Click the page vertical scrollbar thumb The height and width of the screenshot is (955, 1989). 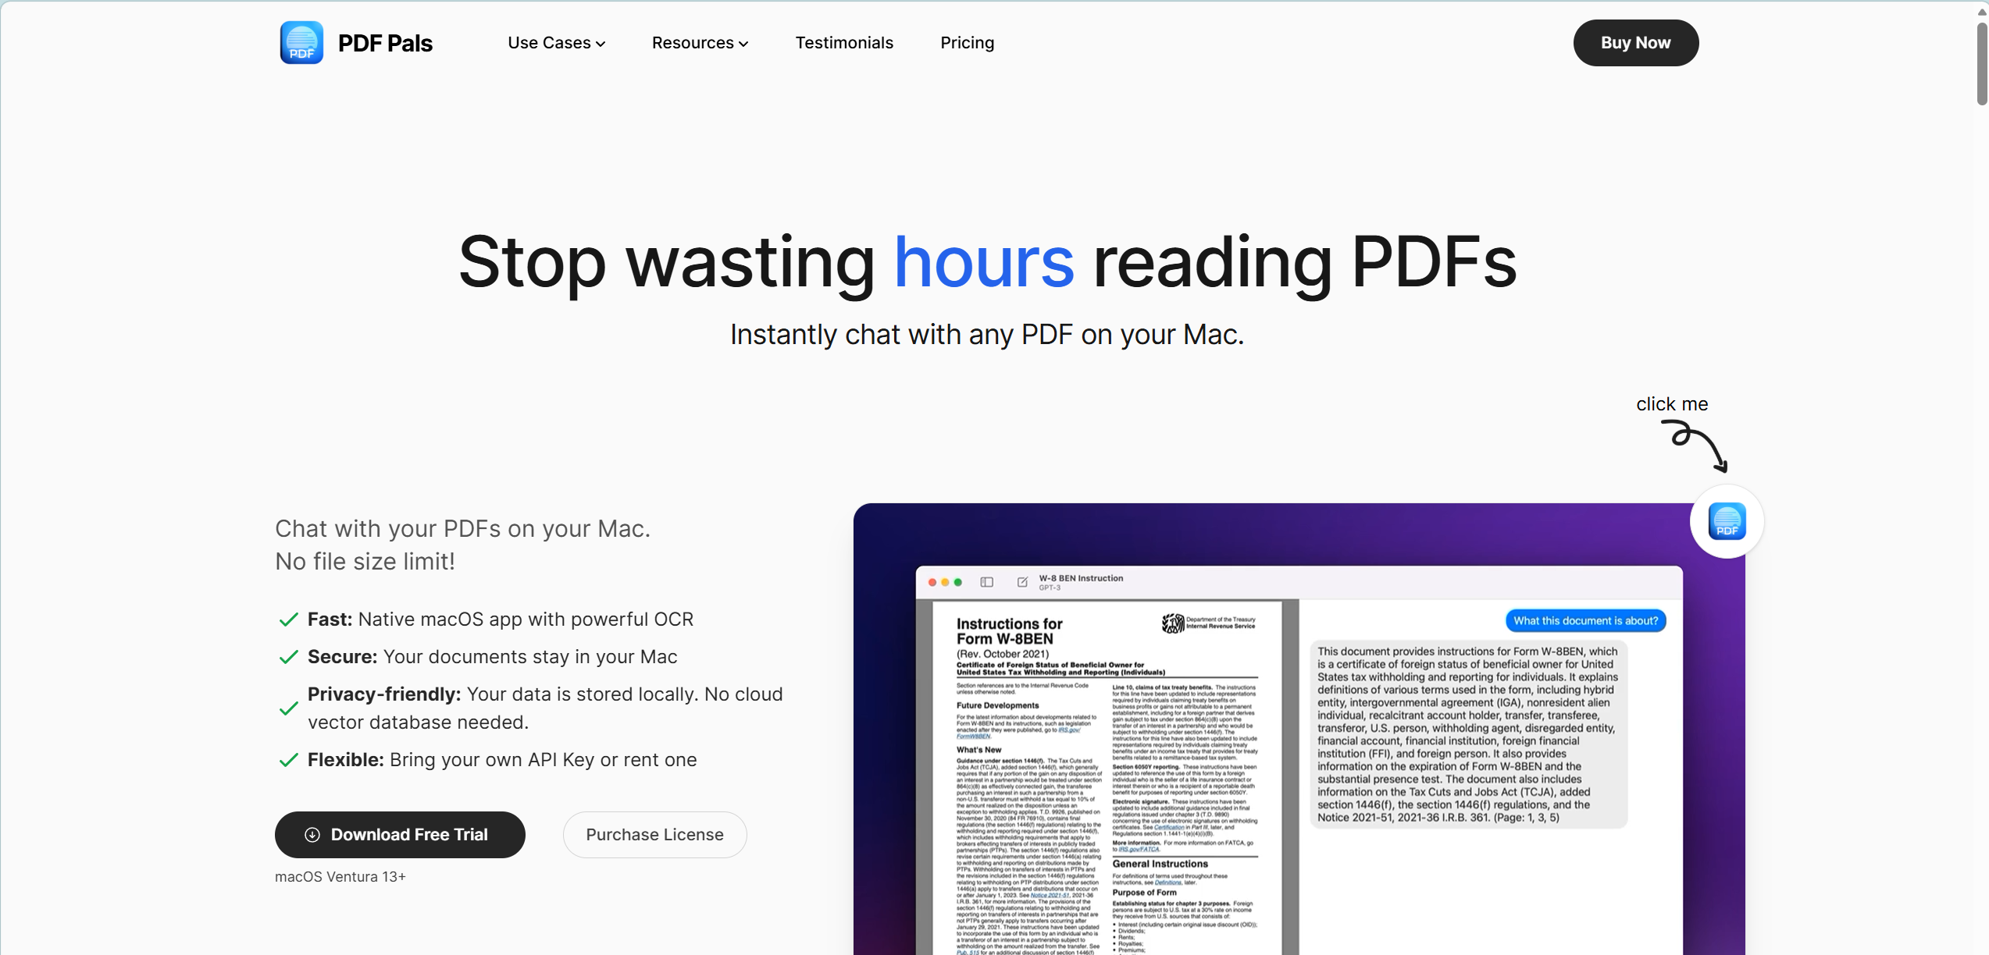click(x=1982, y=62)
